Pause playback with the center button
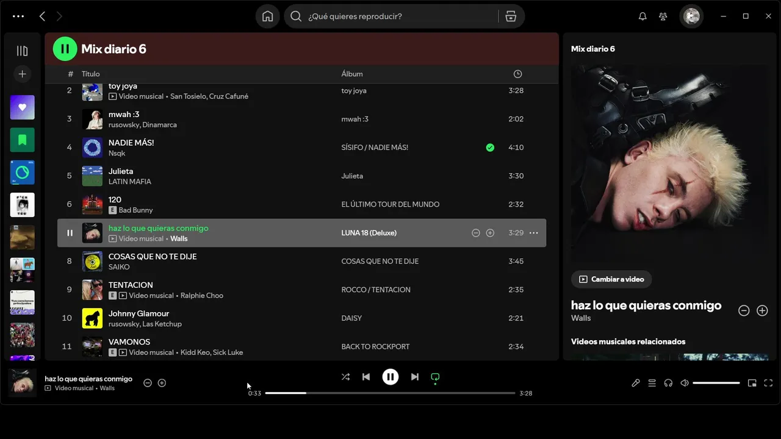Image resolution: width=781 pixels, height=439 pixels. point(390,377)
